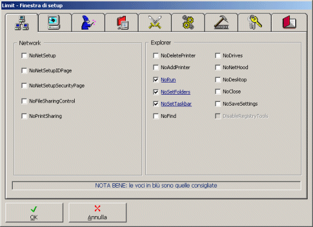Uncheck the NoRun checkbox
The width and height of the screenshot is (313, 227).
[156, 80]
